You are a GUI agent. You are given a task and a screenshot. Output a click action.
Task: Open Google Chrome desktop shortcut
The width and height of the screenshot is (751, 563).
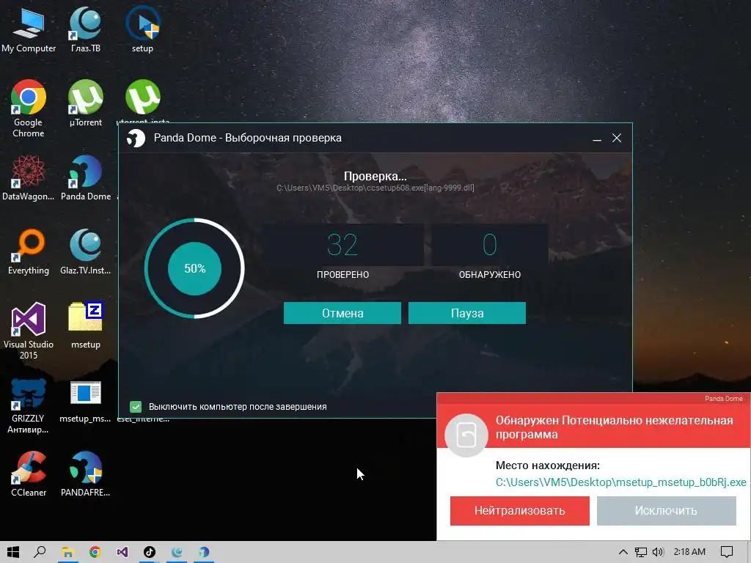point(29,108)
